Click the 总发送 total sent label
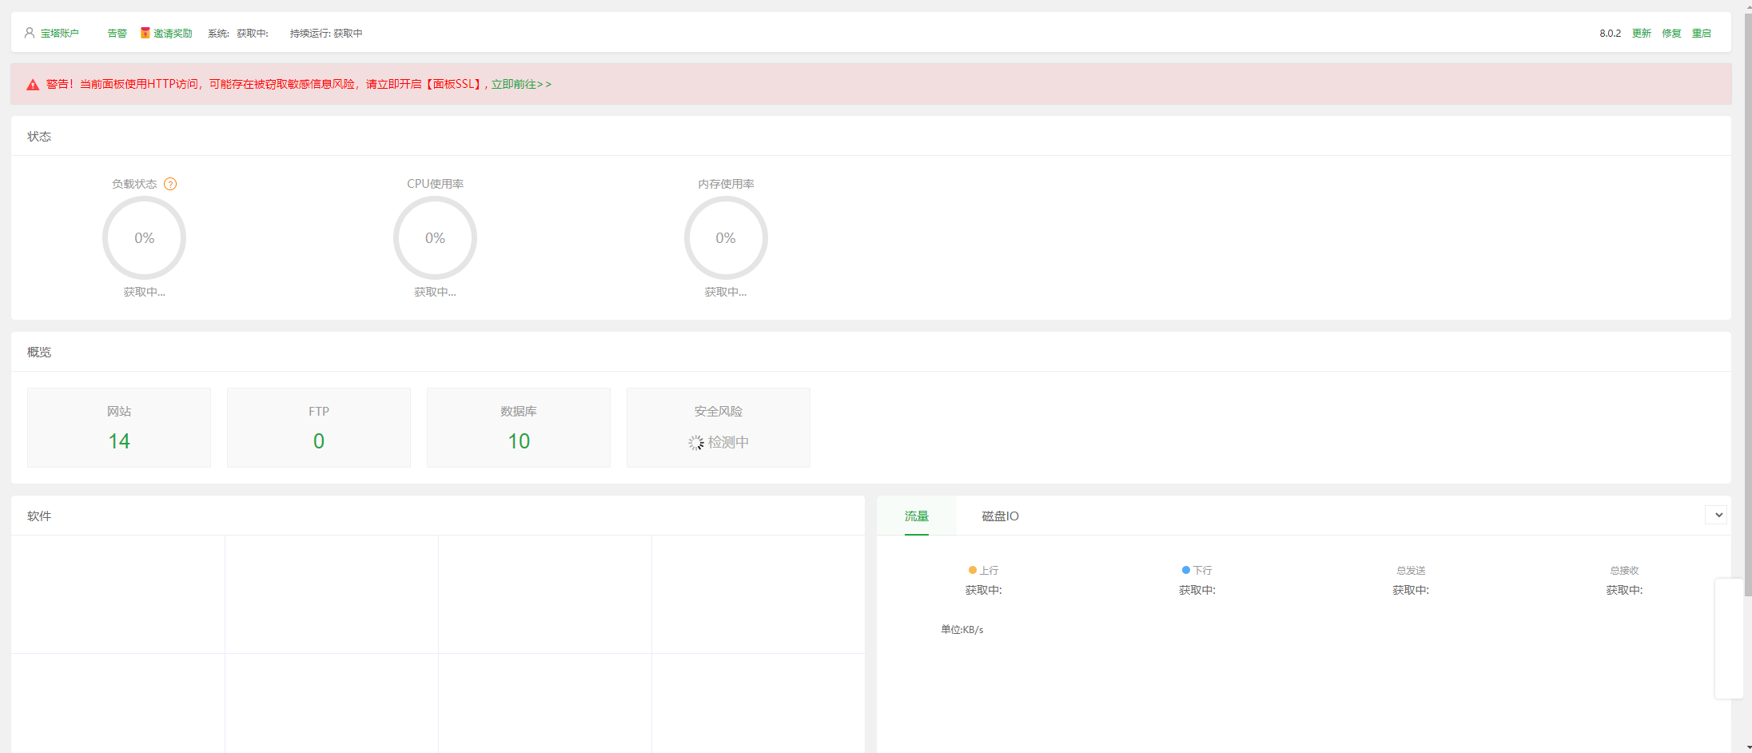This screenshot has width=1752, height=753. [x=1411, y=571]
